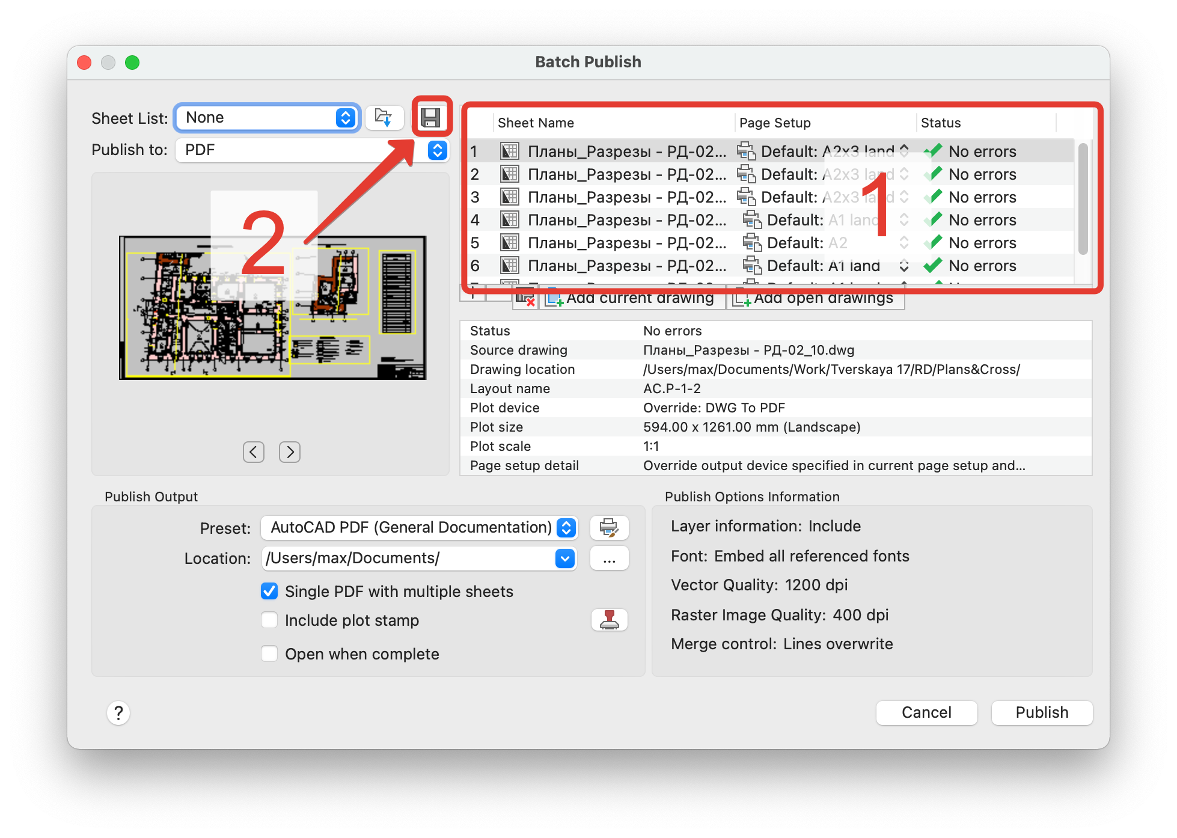Screen dimensions: 1177x838
Task: Enable Open when complete
Action: point(269,653)
